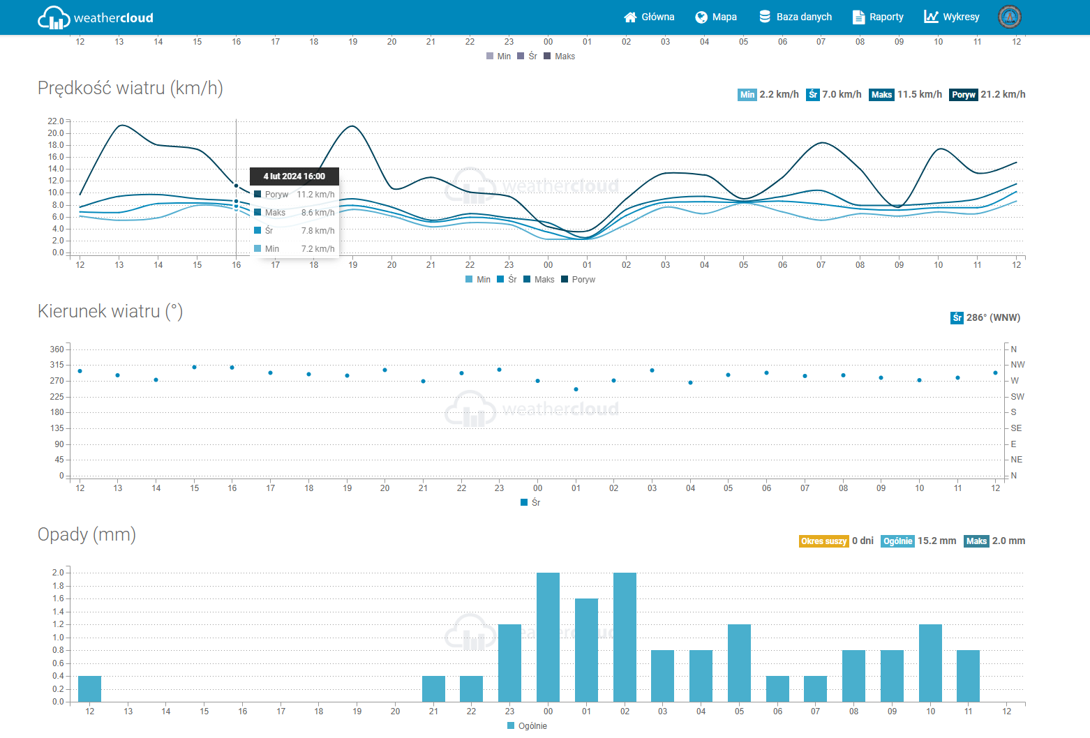Click the Okres suszy orange badge

(x=823, y=541)
